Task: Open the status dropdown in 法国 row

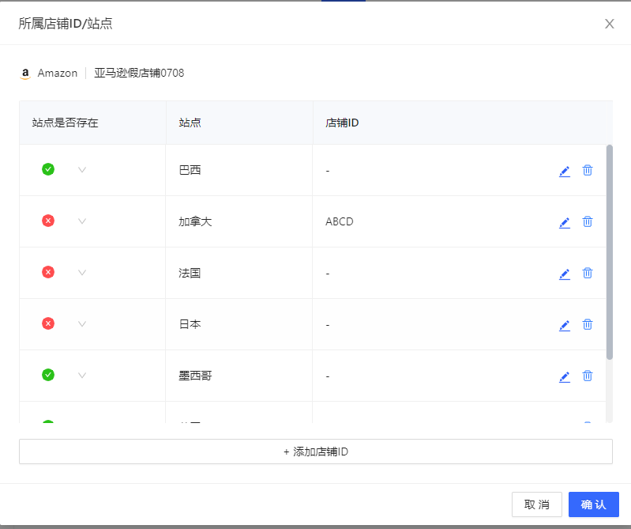Action: pyautogui.click(x=82, y=273)
